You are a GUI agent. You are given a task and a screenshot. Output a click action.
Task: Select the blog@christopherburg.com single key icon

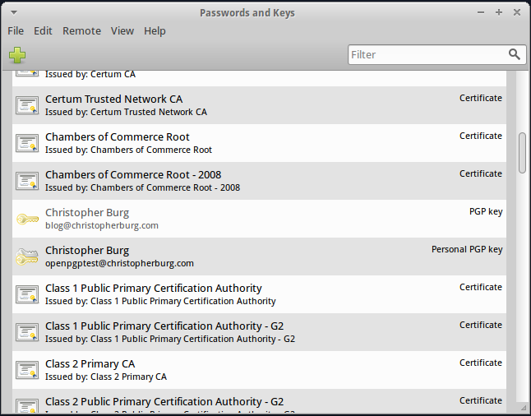[27, 219]
